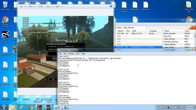Click the EN language indicator in taskbar
The height and width of the screenshot is (110, 196).
161,107
